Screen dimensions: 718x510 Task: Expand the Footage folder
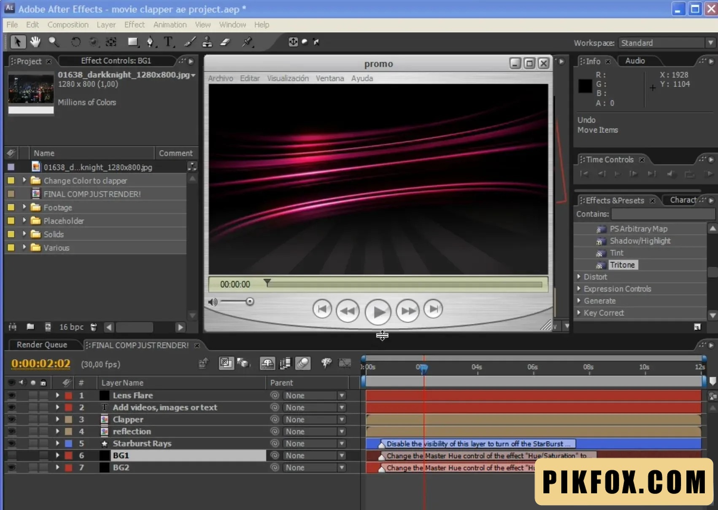(24, 207)
